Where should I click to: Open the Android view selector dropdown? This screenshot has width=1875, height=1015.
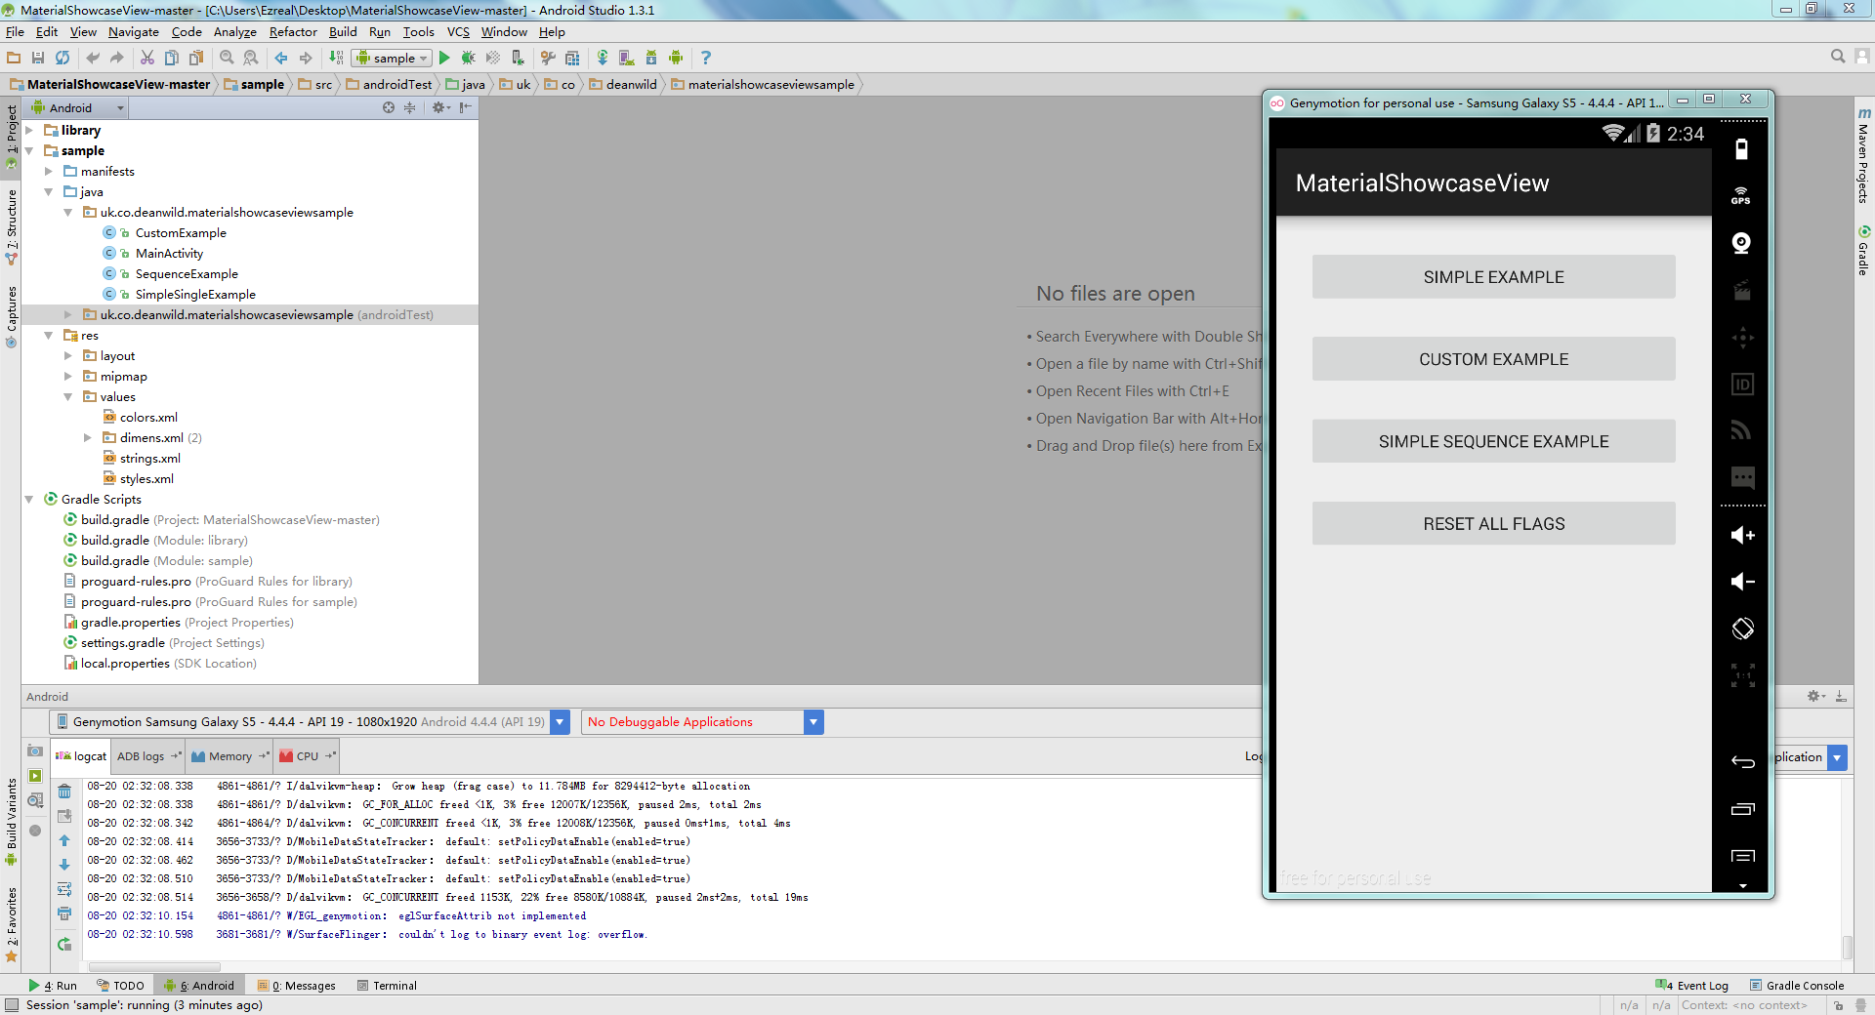coord(79,107)
